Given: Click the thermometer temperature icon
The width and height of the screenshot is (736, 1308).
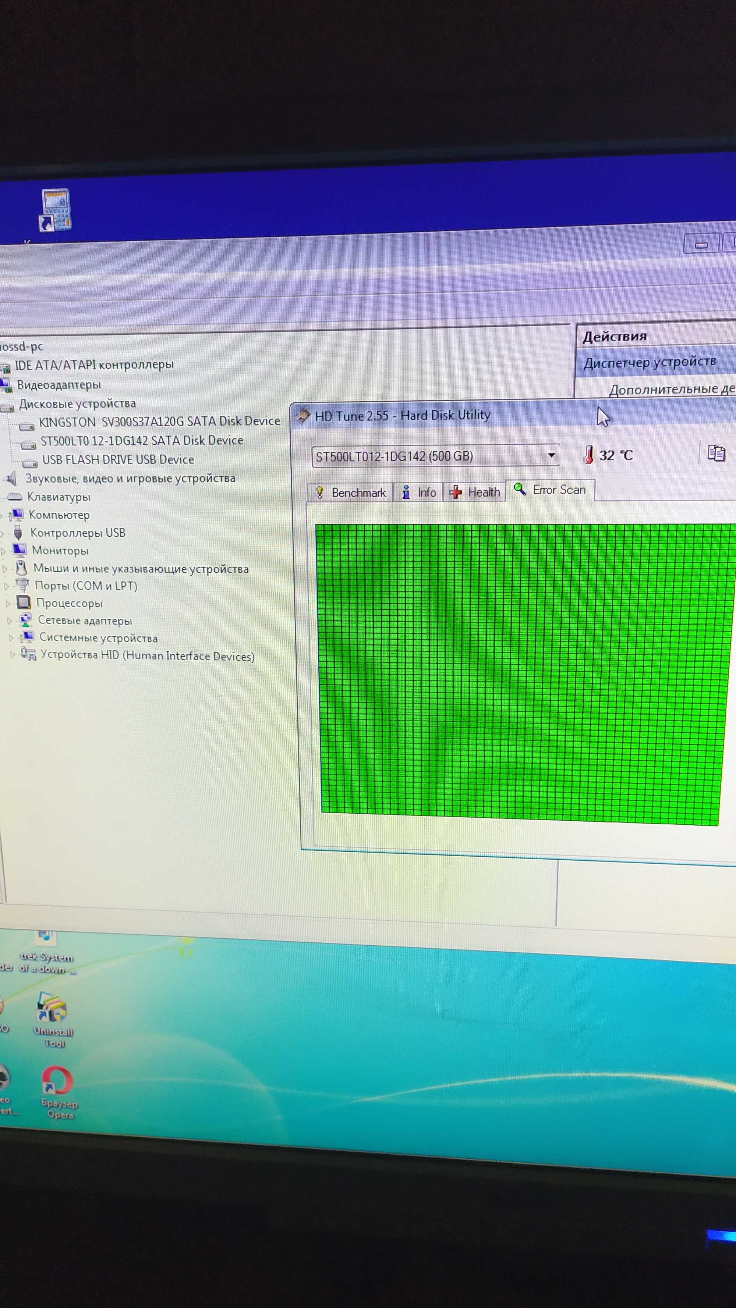Looking at the screenshot, I should pyautogui.click(x=588, y=454).
